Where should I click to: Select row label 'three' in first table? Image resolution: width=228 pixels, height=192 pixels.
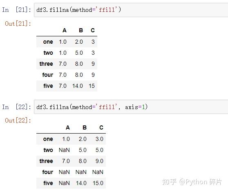(46, 64)
